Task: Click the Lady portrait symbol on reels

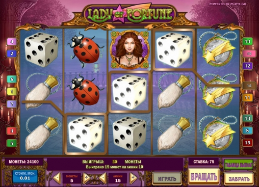Action: click(129, 50)
